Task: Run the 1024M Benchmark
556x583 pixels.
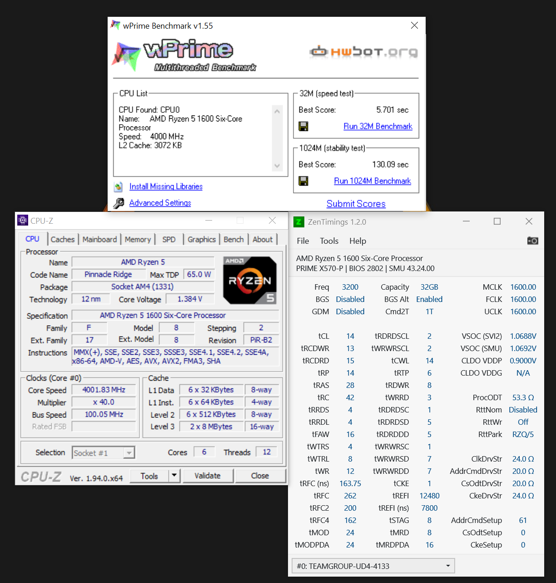Action: 372,181
